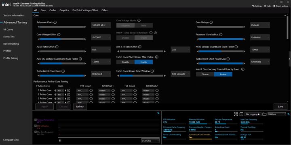Pause the graph below the chart
Viewport: 291px width, 145px height.
(x=60, y=141)
